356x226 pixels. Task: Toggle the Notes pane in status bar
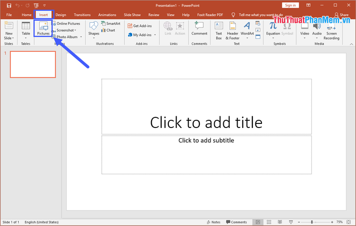(x=214, y=222)
